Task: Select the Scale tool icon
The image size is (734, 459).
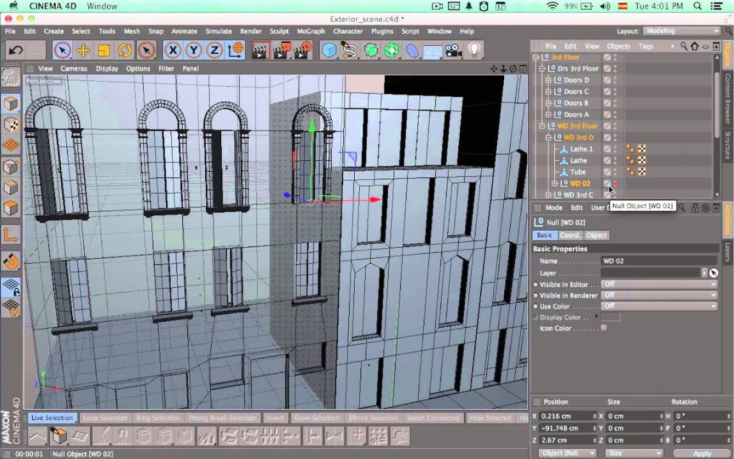Action: click(x=104, y=50)
